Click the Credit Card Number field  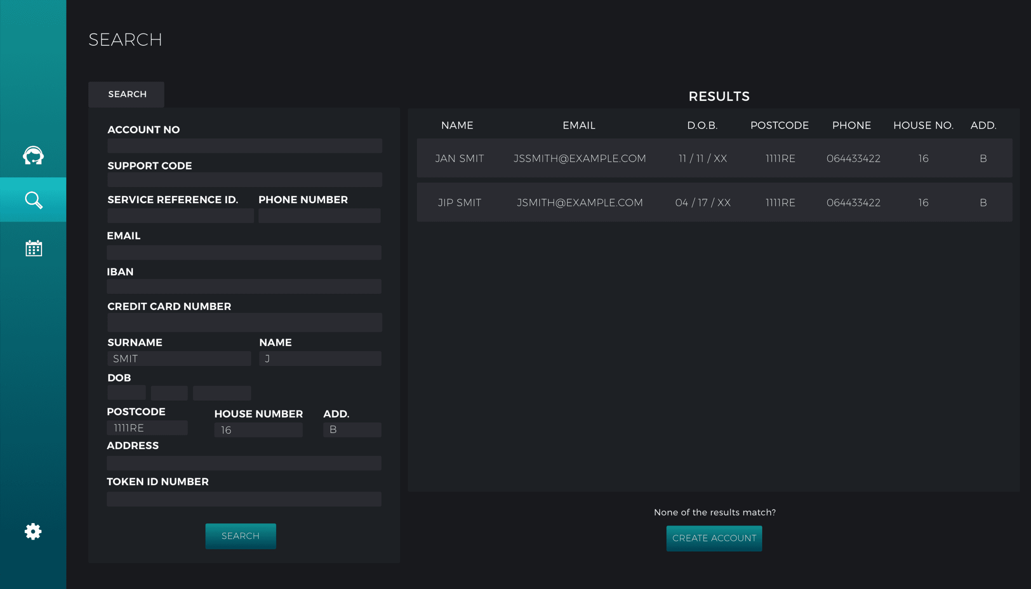click(x=245, y=322)
